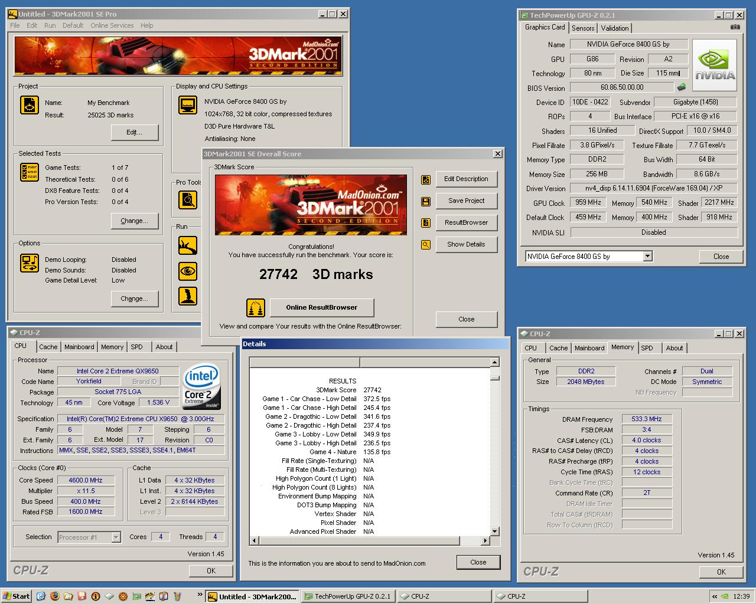Viewport: 756px width, 604px height.
Task: Click the Online ResultBrowser podium icon
Action: (256, 307)
